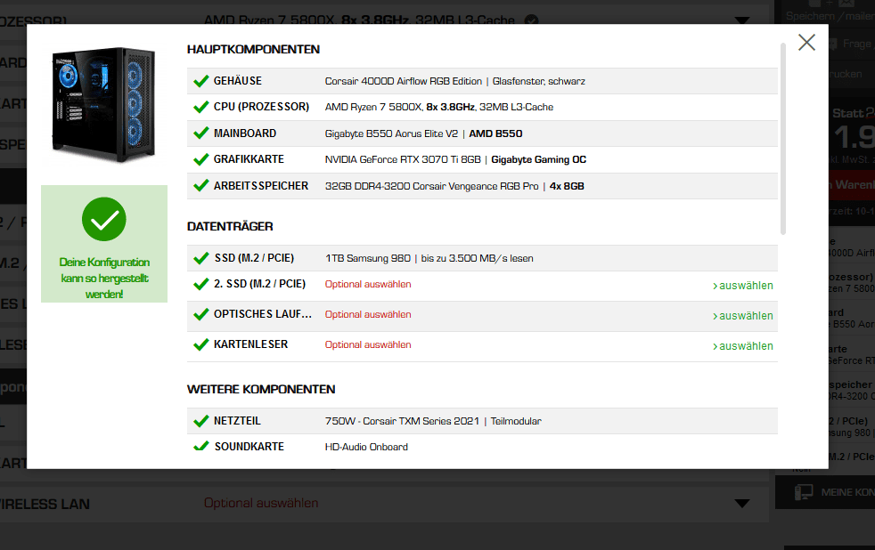Click the checkmark beside NETZTEIL
Viewport: 875px width, 550px height.
pyautogui.click(x=200, y=421)
